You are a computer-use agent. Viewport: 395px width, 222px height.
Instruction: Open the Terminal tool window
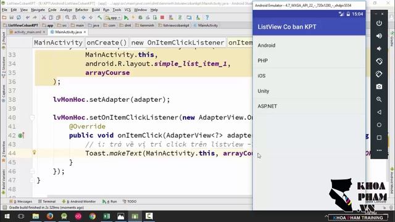(47, 202)
